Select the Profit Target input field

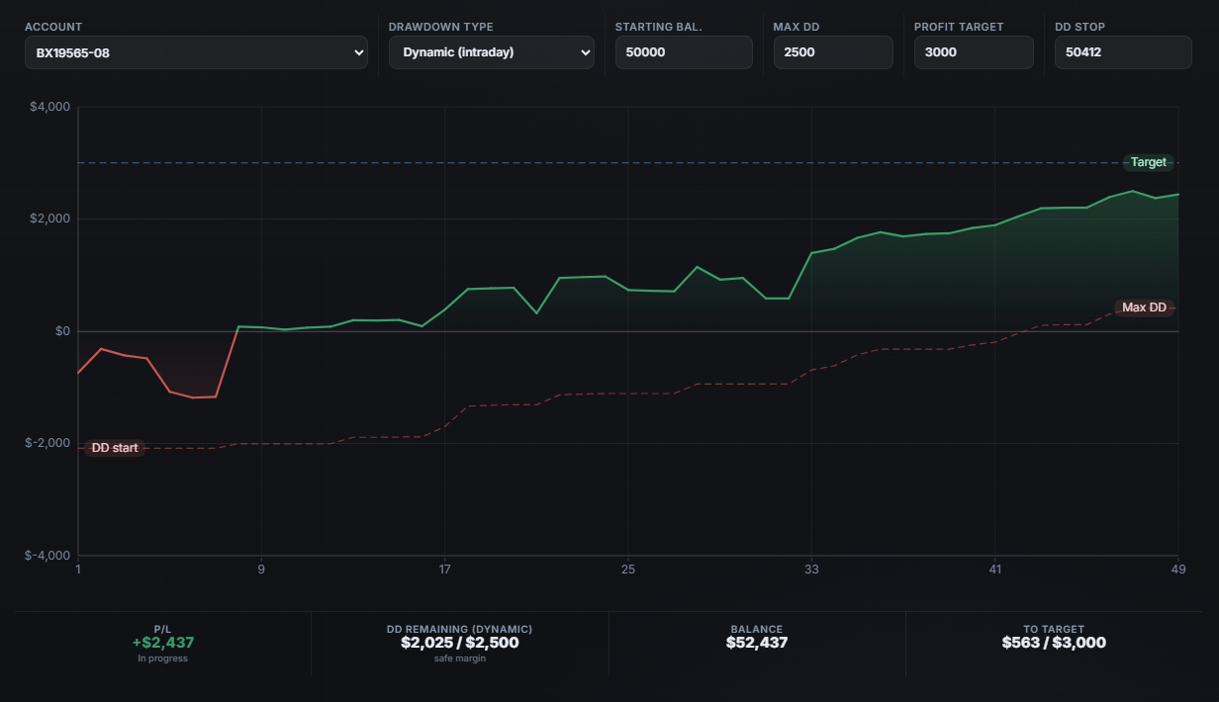(x=974, y=52)
